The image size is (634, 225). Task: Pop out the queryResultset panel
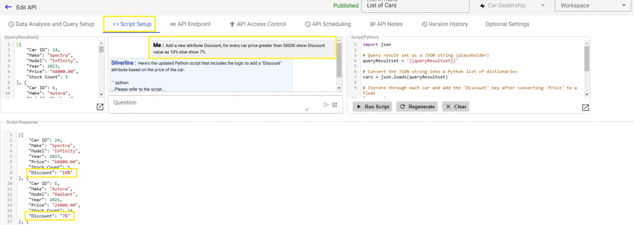(100, 107)
